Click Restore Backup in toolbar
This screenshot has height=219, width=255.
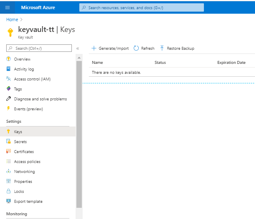(x=177, y=49)
